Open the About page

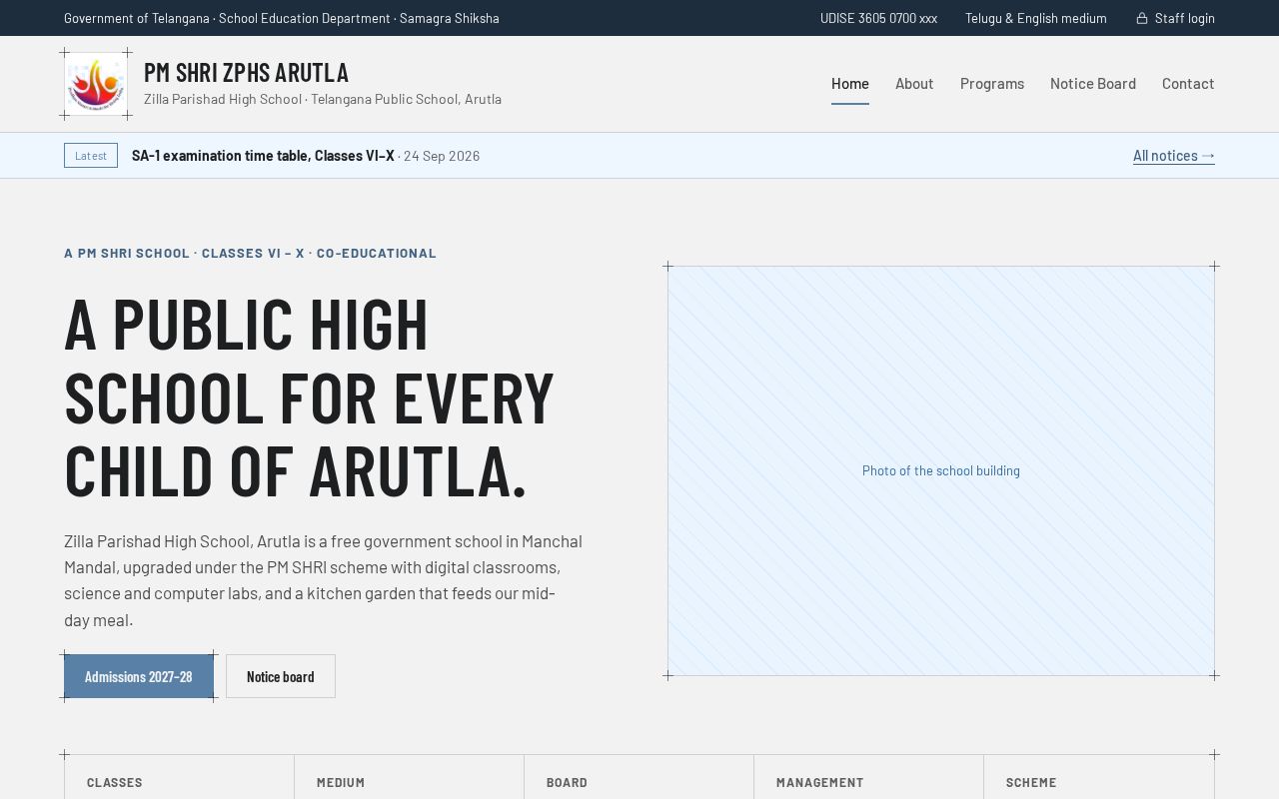point(914,84)
